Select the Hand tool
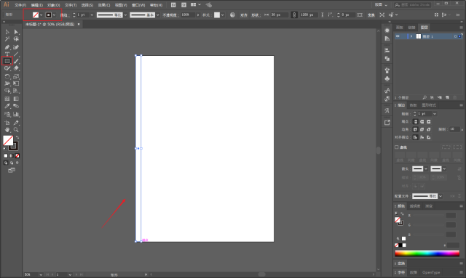Image resolution: width=466 pixels, height=278 pixels. pyautogui.click(x=7, y=130)
